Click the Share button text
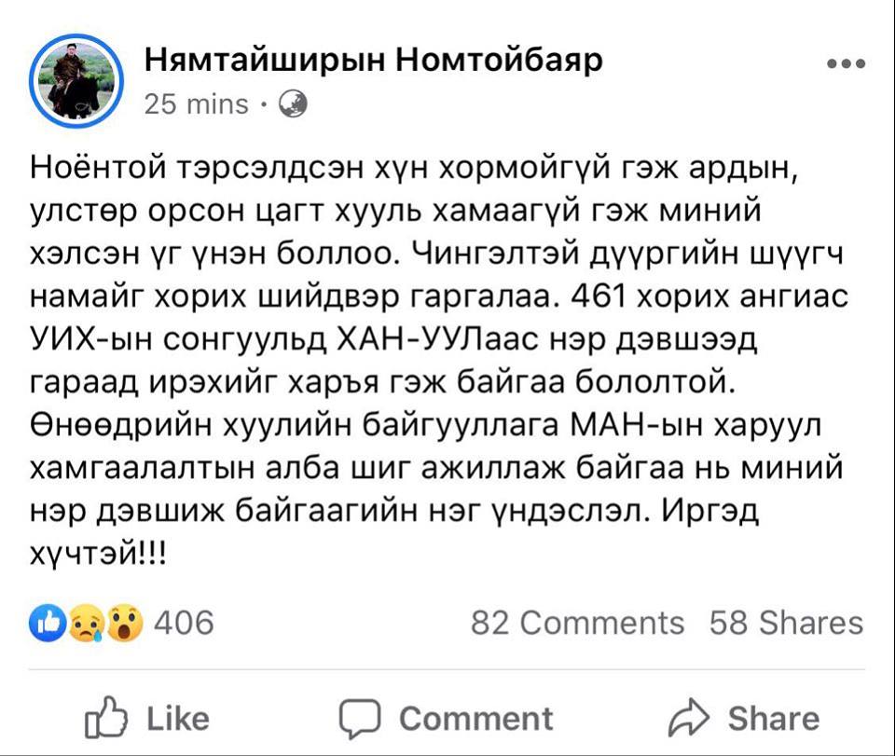Viewport: 895px width, 756px height. click(x=774, y=719)
